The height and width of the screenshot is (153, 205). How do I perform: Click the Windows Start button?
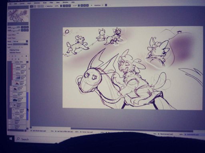[x=10, y=139]
